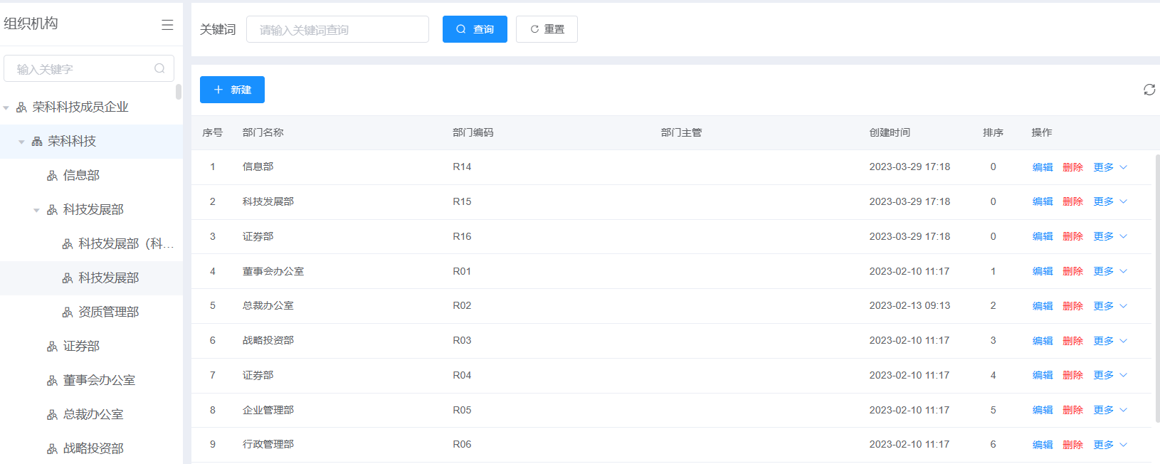Viewport: 1160px width, 464px height.
Task: Click the 战略投资部 tree node icon
Action: pyautogui.click(x=52, y=449)
